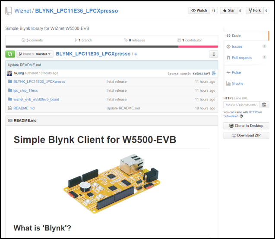
Task: Open the wiznet_evb_w5500evb_board folder
Action: pyautogui.click(x=36, y=99)
